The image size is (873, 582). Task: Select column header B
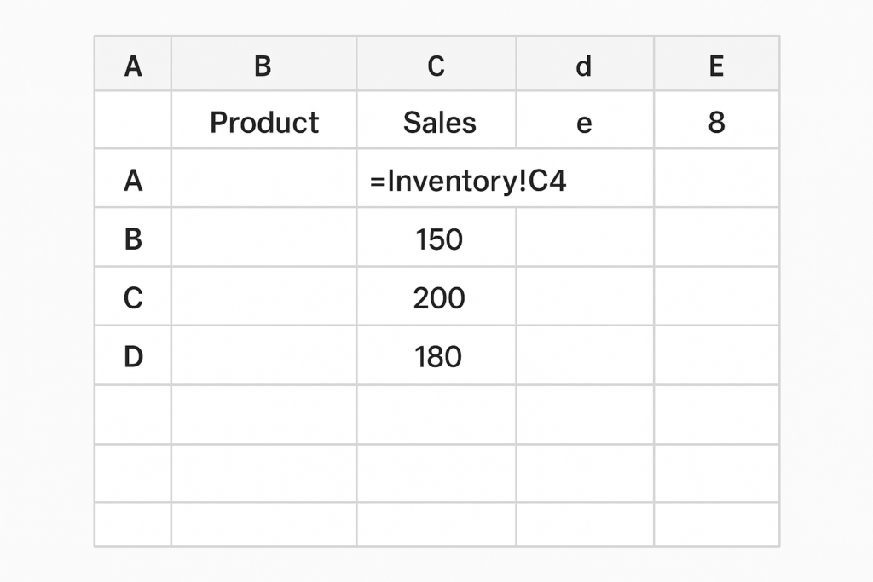[x=263, y=63]
